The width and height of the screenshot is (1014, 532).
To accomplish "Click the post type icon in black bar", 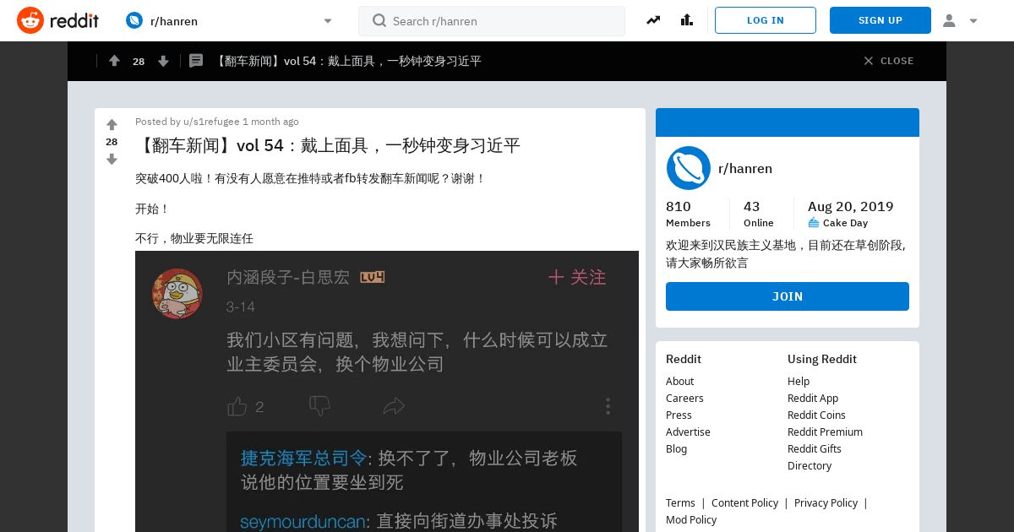I will point(196,61).
